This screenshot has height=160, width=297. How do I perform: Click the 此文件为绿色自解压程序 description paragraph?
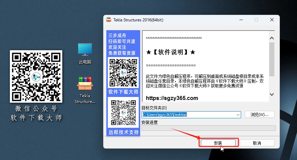(x=205, y=81)
